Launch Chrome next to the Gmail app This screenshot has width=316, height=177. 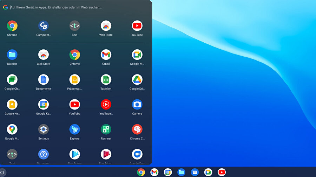(74, 55)
